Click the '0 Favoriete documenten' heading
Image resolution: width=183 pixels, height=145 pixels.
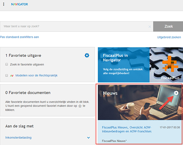(28, 93)
